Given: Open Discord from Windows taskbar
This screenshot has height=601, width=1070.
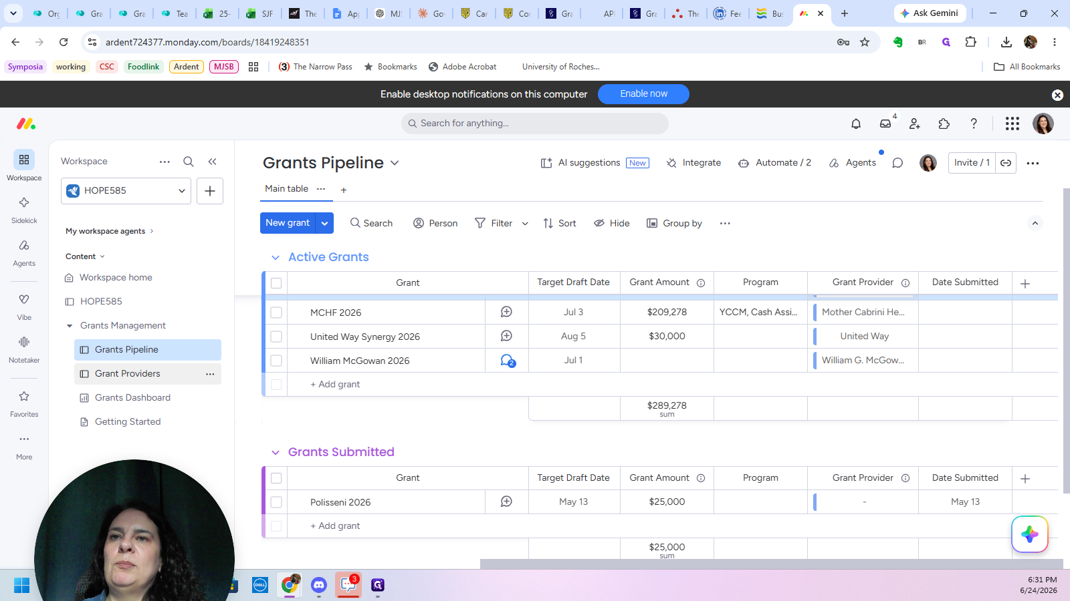Looking at the screenshot, I should (x=319, y=585).
